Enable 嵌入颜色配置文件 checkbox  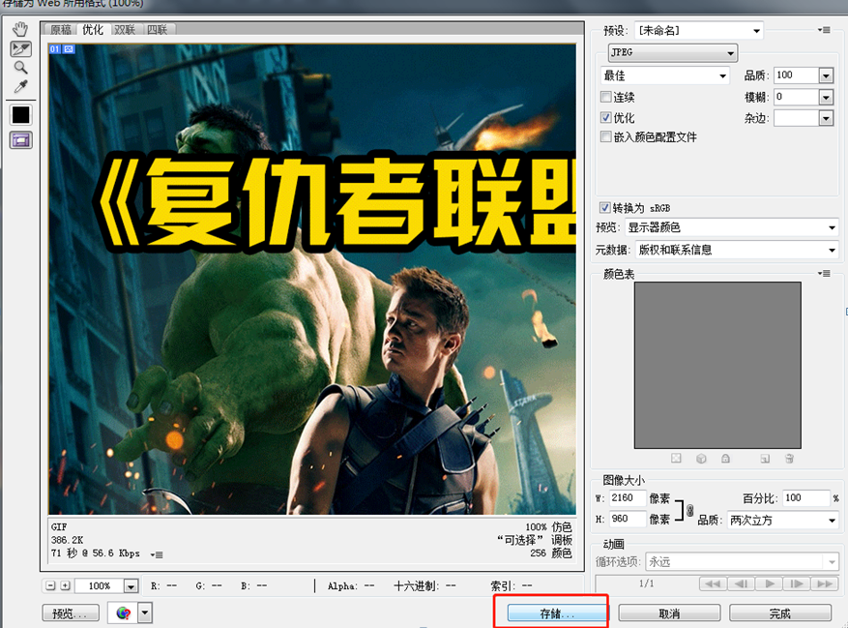607,137
